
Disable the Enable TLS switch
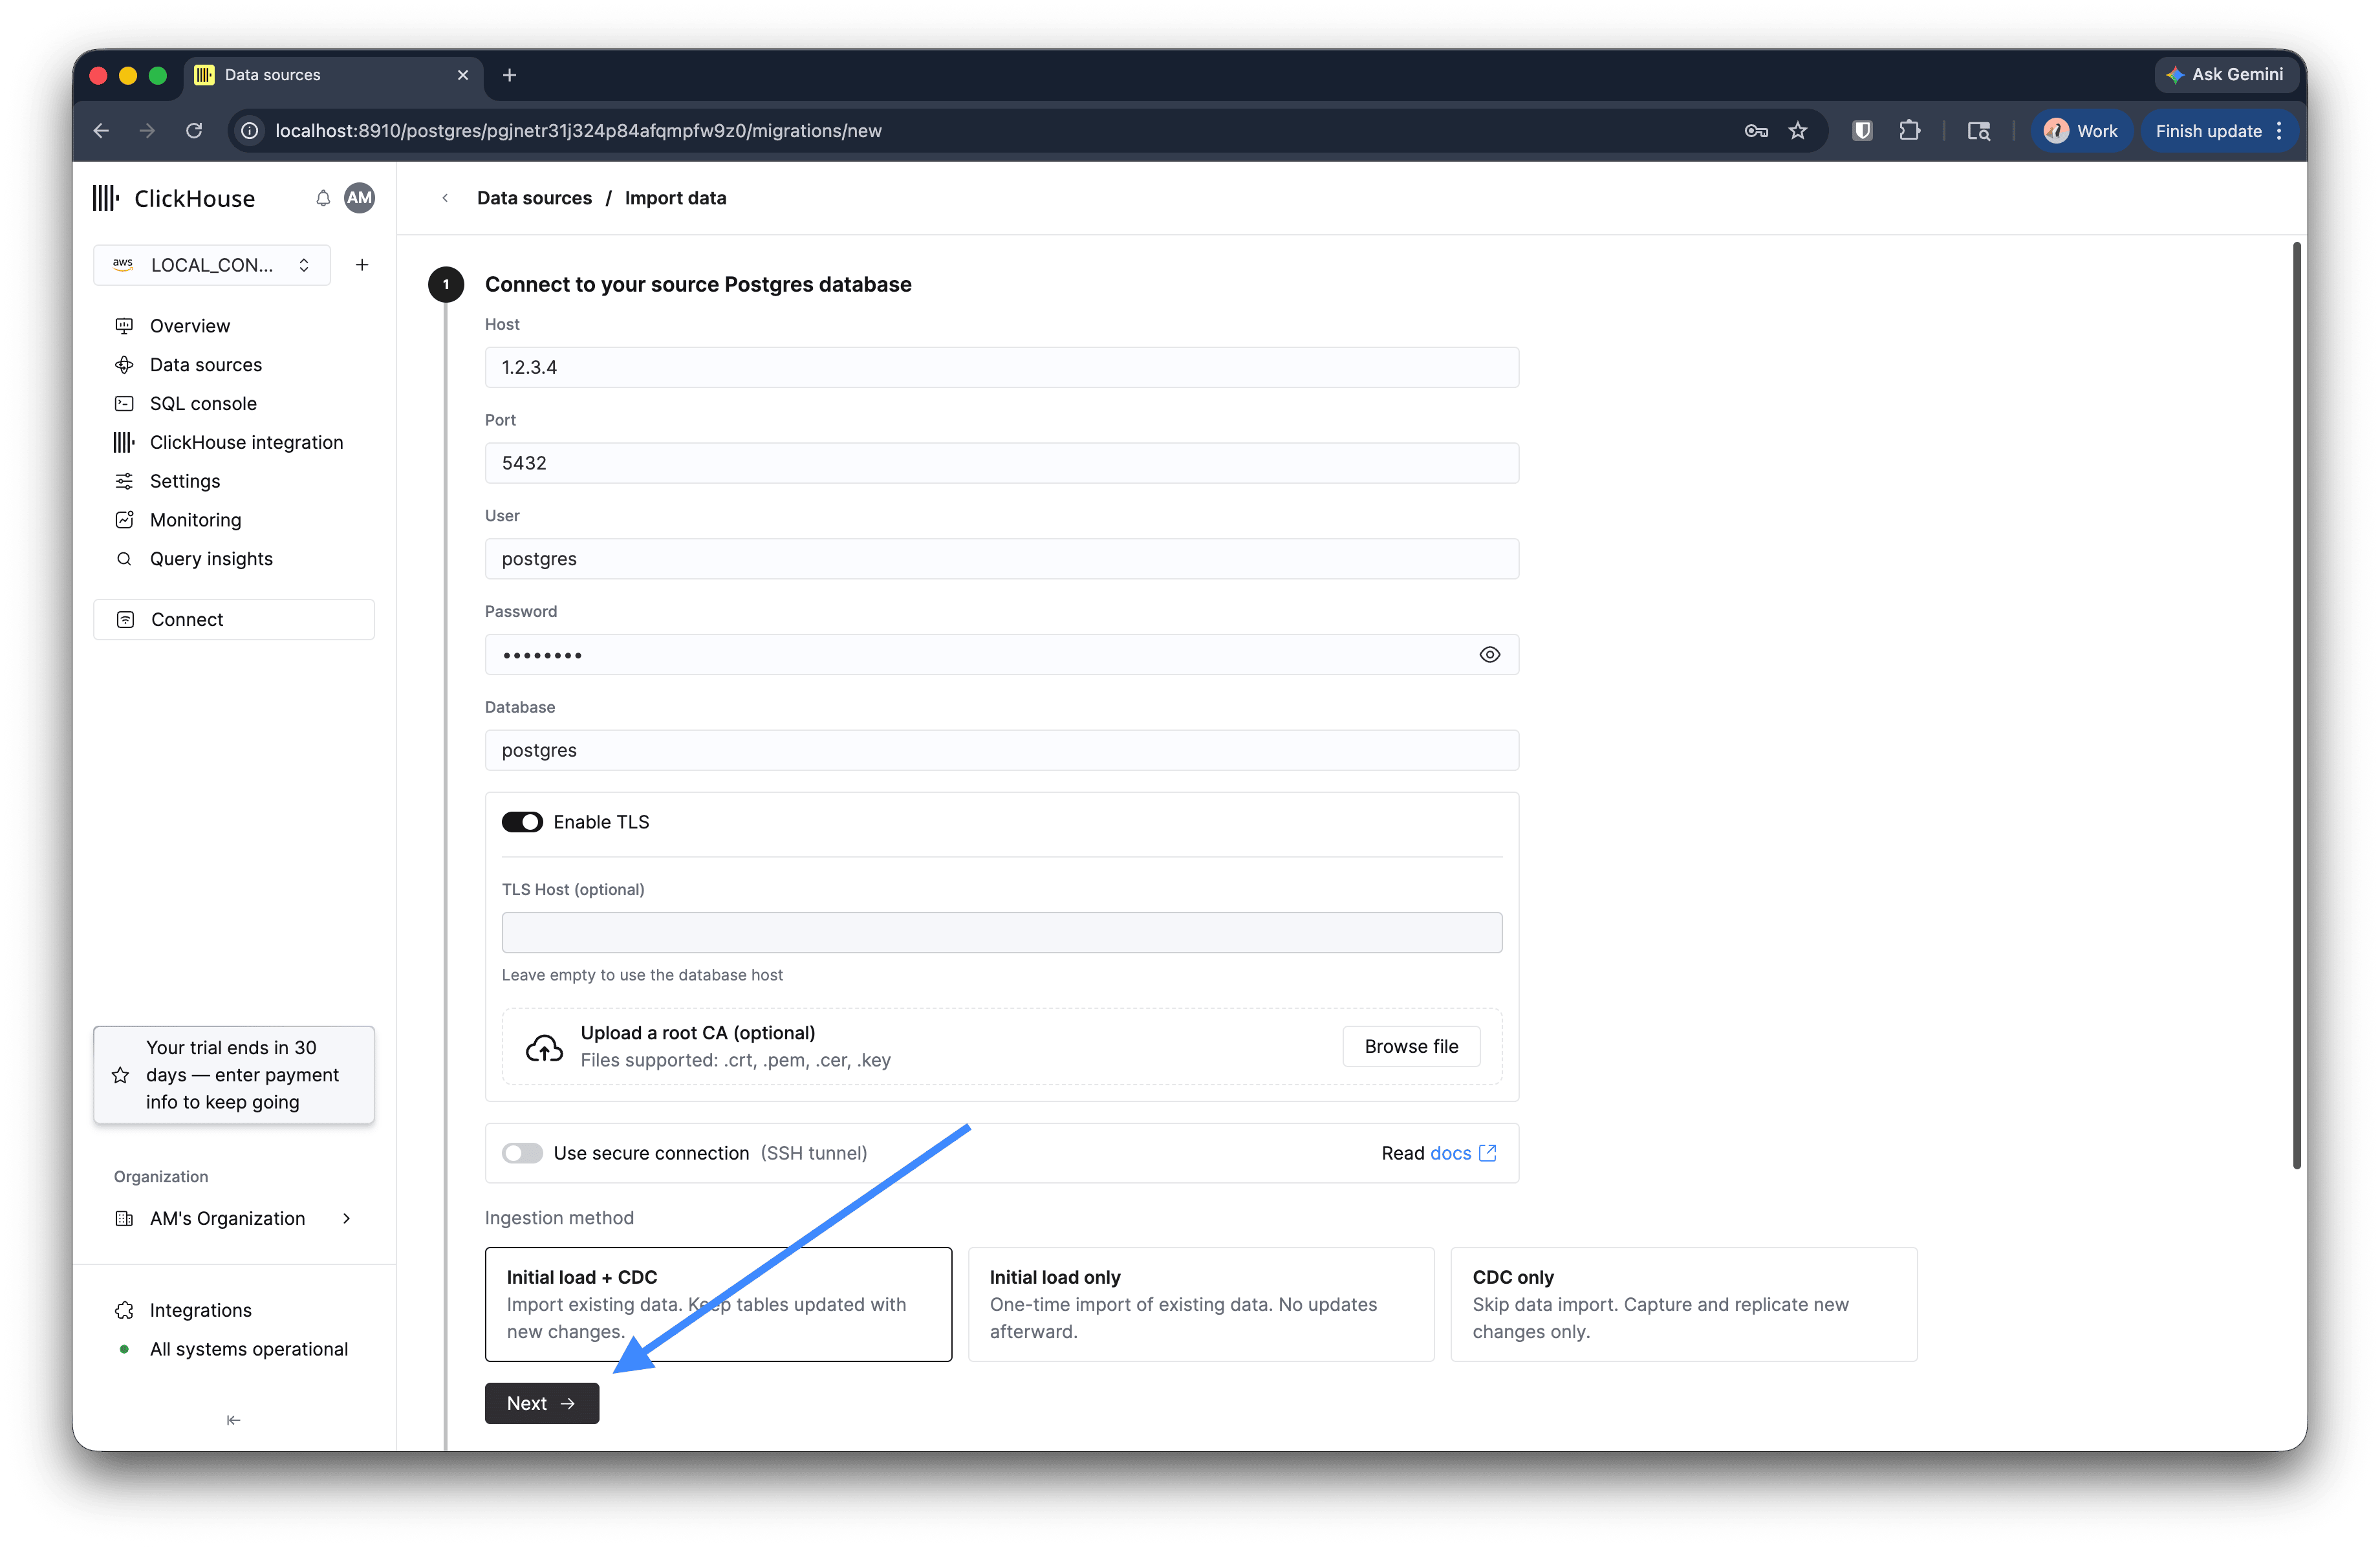(x=522, y=822)
